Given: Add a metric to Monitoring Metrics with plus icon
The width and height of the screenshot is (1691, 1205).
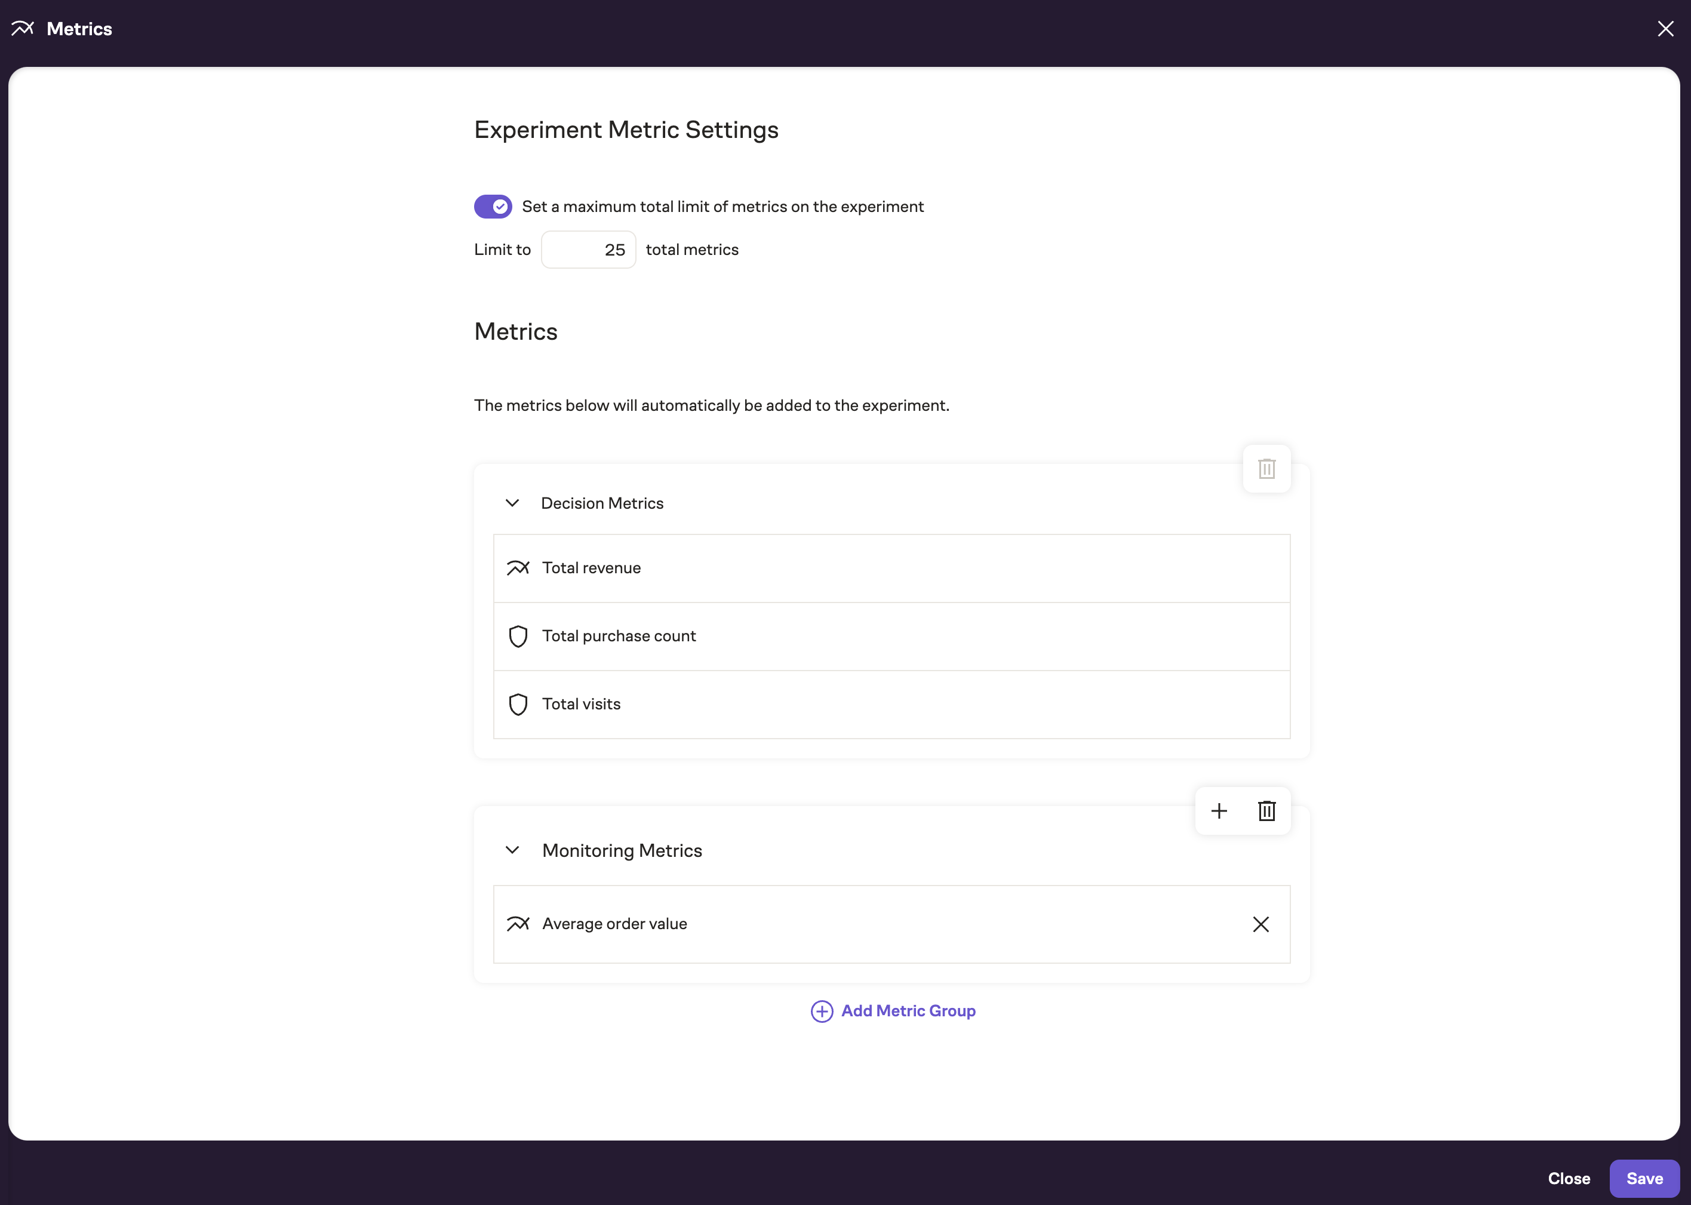Looking at the screenshot, I should 1219,811.
